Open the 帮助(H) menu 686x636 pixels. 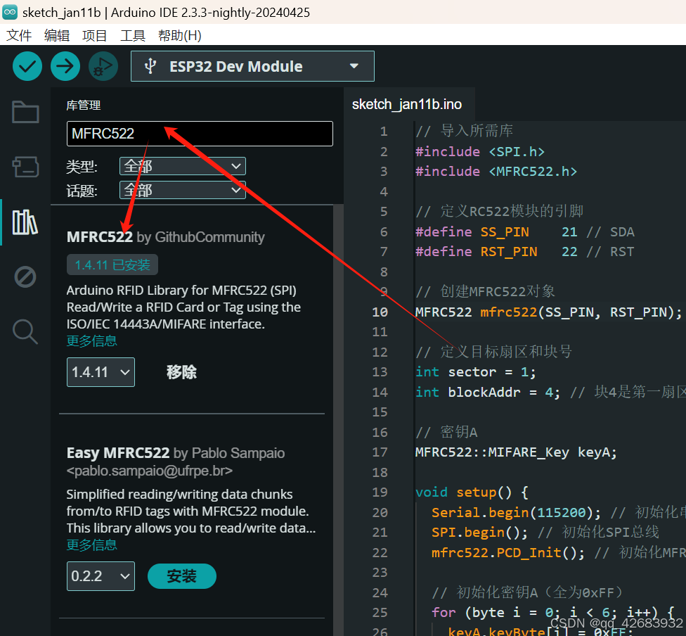coord(180,35)
